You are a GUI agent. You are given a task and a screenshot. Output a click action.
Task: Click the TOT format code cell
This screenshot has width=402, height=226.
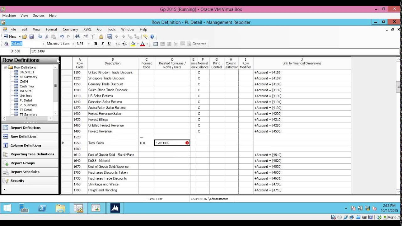(147, 143)
